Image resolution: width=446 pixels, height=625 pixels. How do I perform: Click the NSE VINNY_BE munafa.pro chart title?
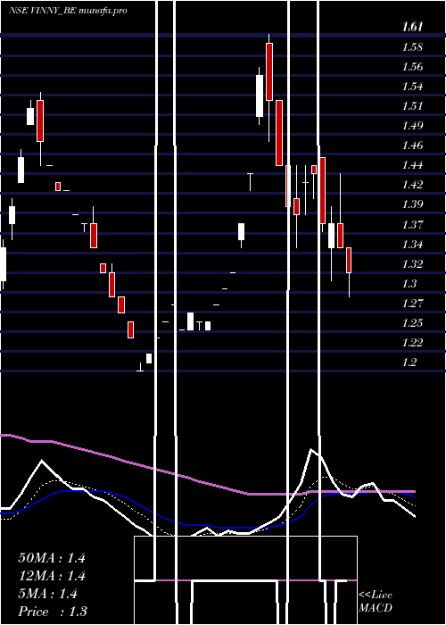pos(68,11)
